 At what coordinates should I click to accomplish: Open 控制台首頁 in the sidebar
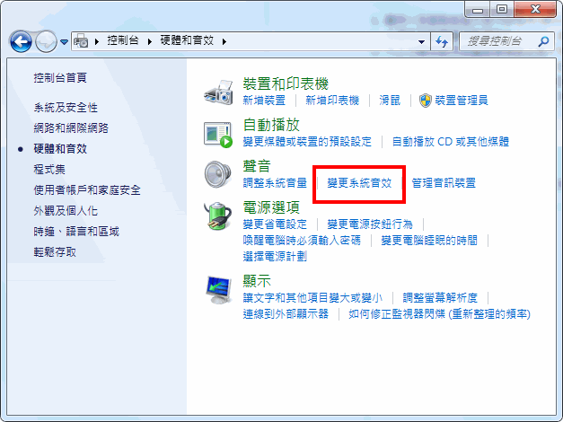coord(60,77)
